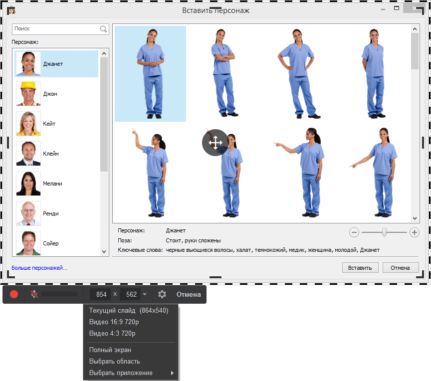The width and height of the screenshot is (431, 381).
Task: Select pose pointing left at shoulder height
Action: 299,173
